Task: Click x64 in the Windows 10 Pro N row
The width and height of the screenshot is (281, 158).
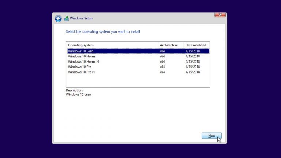Action: 162,72
